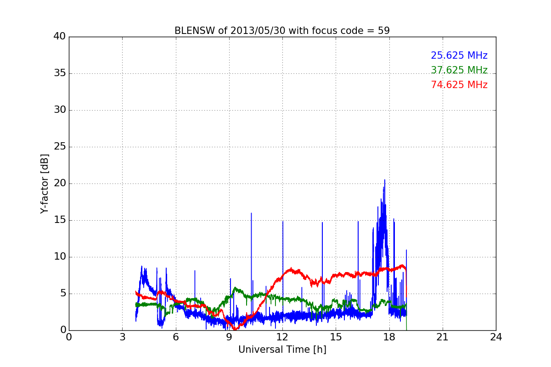This screenshot has width=551, height=367.
Task: Select the '37.625 MHz' legend label
Action: pos(459,70)
